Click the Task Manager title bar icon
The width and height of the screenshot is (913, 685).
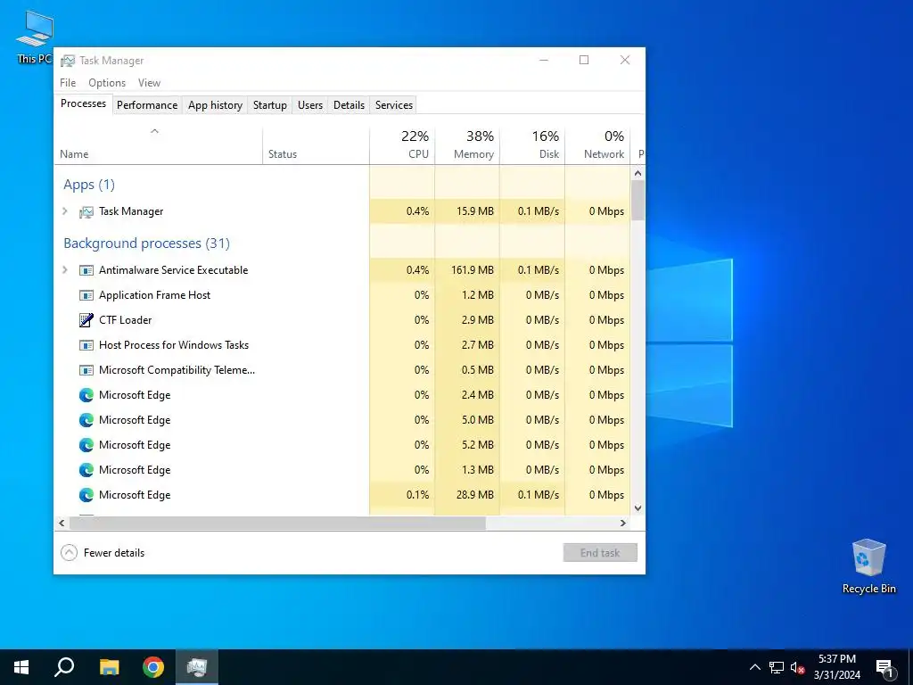click(68, 61)
